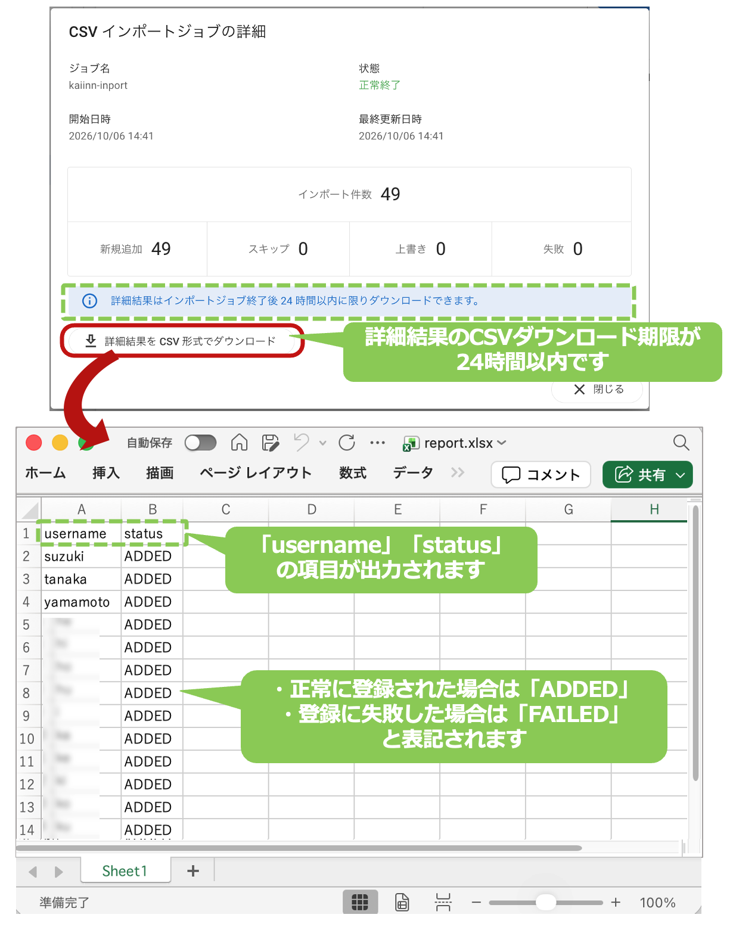Image resolution: width=733 pixels, height=927 pixels.
Task: Switch to Normal view icon in status bar
Action: [360, 902]
